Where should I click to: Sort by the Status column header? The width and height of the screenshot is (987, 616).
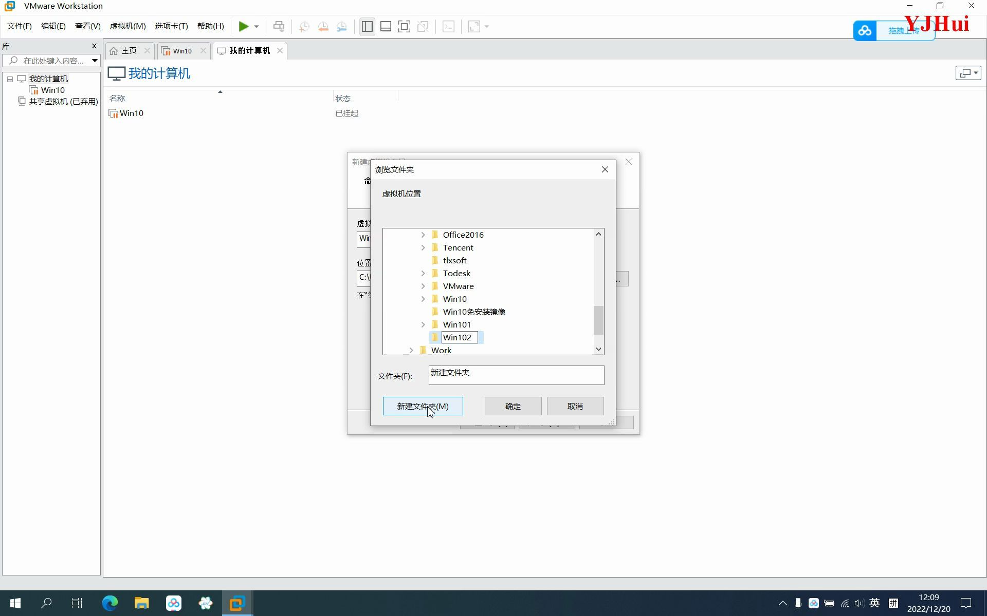coord(343,98)
